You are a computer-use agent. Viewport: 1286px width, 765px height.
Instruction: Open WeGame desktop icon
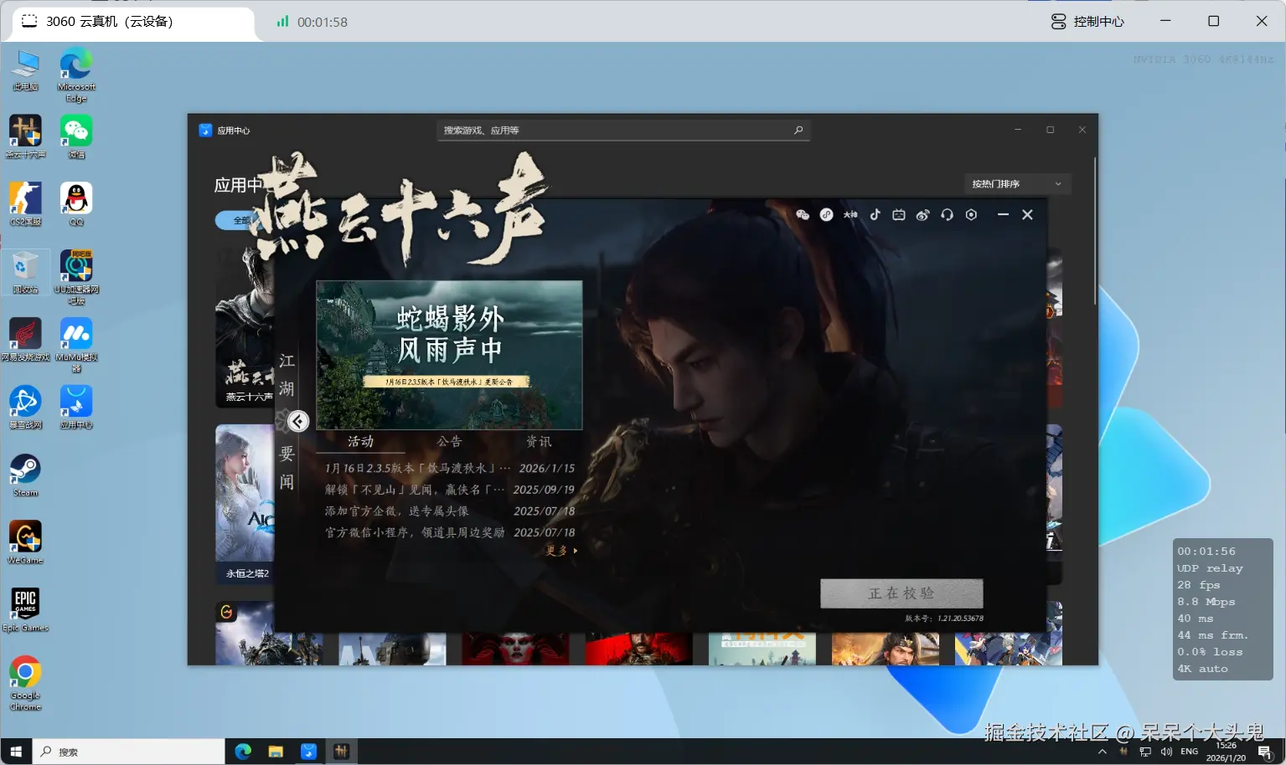(x=25, y=542)
